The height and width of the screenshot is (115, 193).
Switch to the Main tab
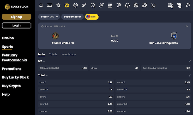tap(41, 54)
